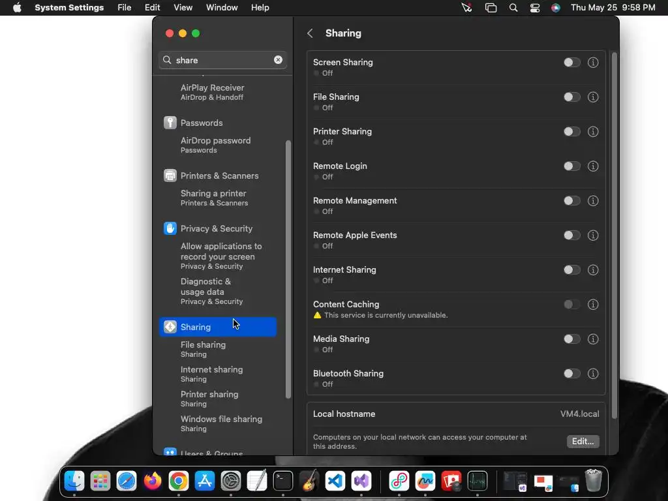Open App Store from the Dock
This screenshot has height=501, width=668.
(205, 481)
